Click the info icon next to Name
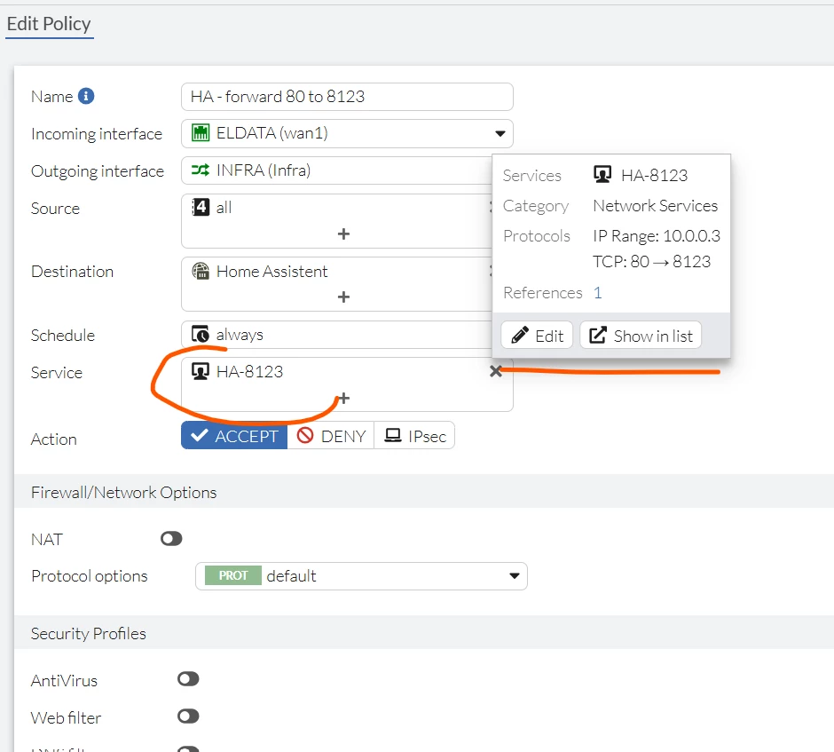The width and height of the screenshot is (834, 752). (86, 96)
